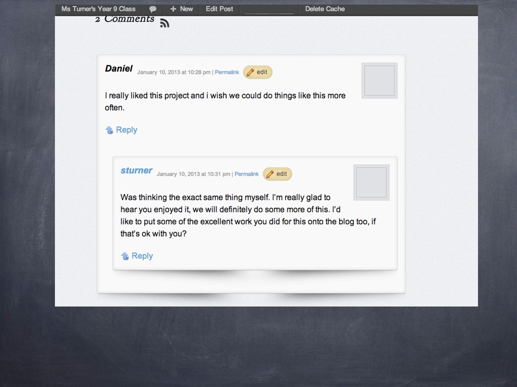Open Permalink of Daniel's comment

(227, 72)
